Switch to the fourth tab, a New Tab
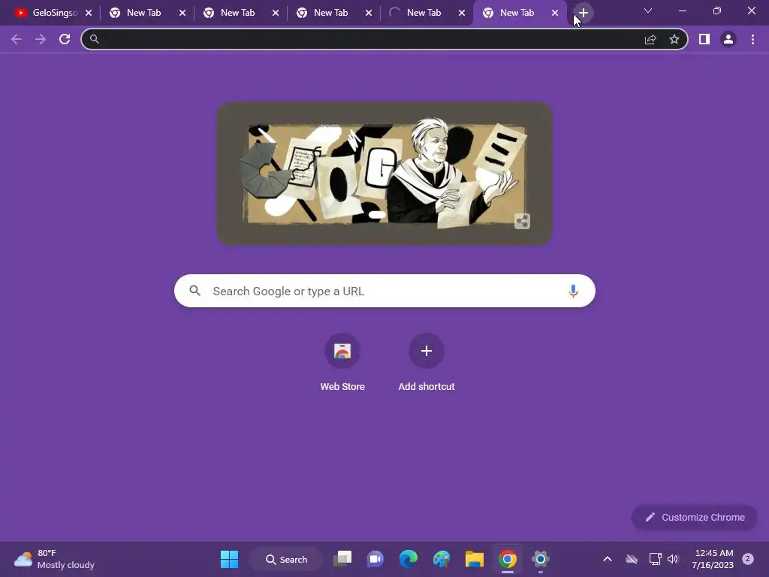The height and width of the screenshot is (577, 769). coord(330,13)
